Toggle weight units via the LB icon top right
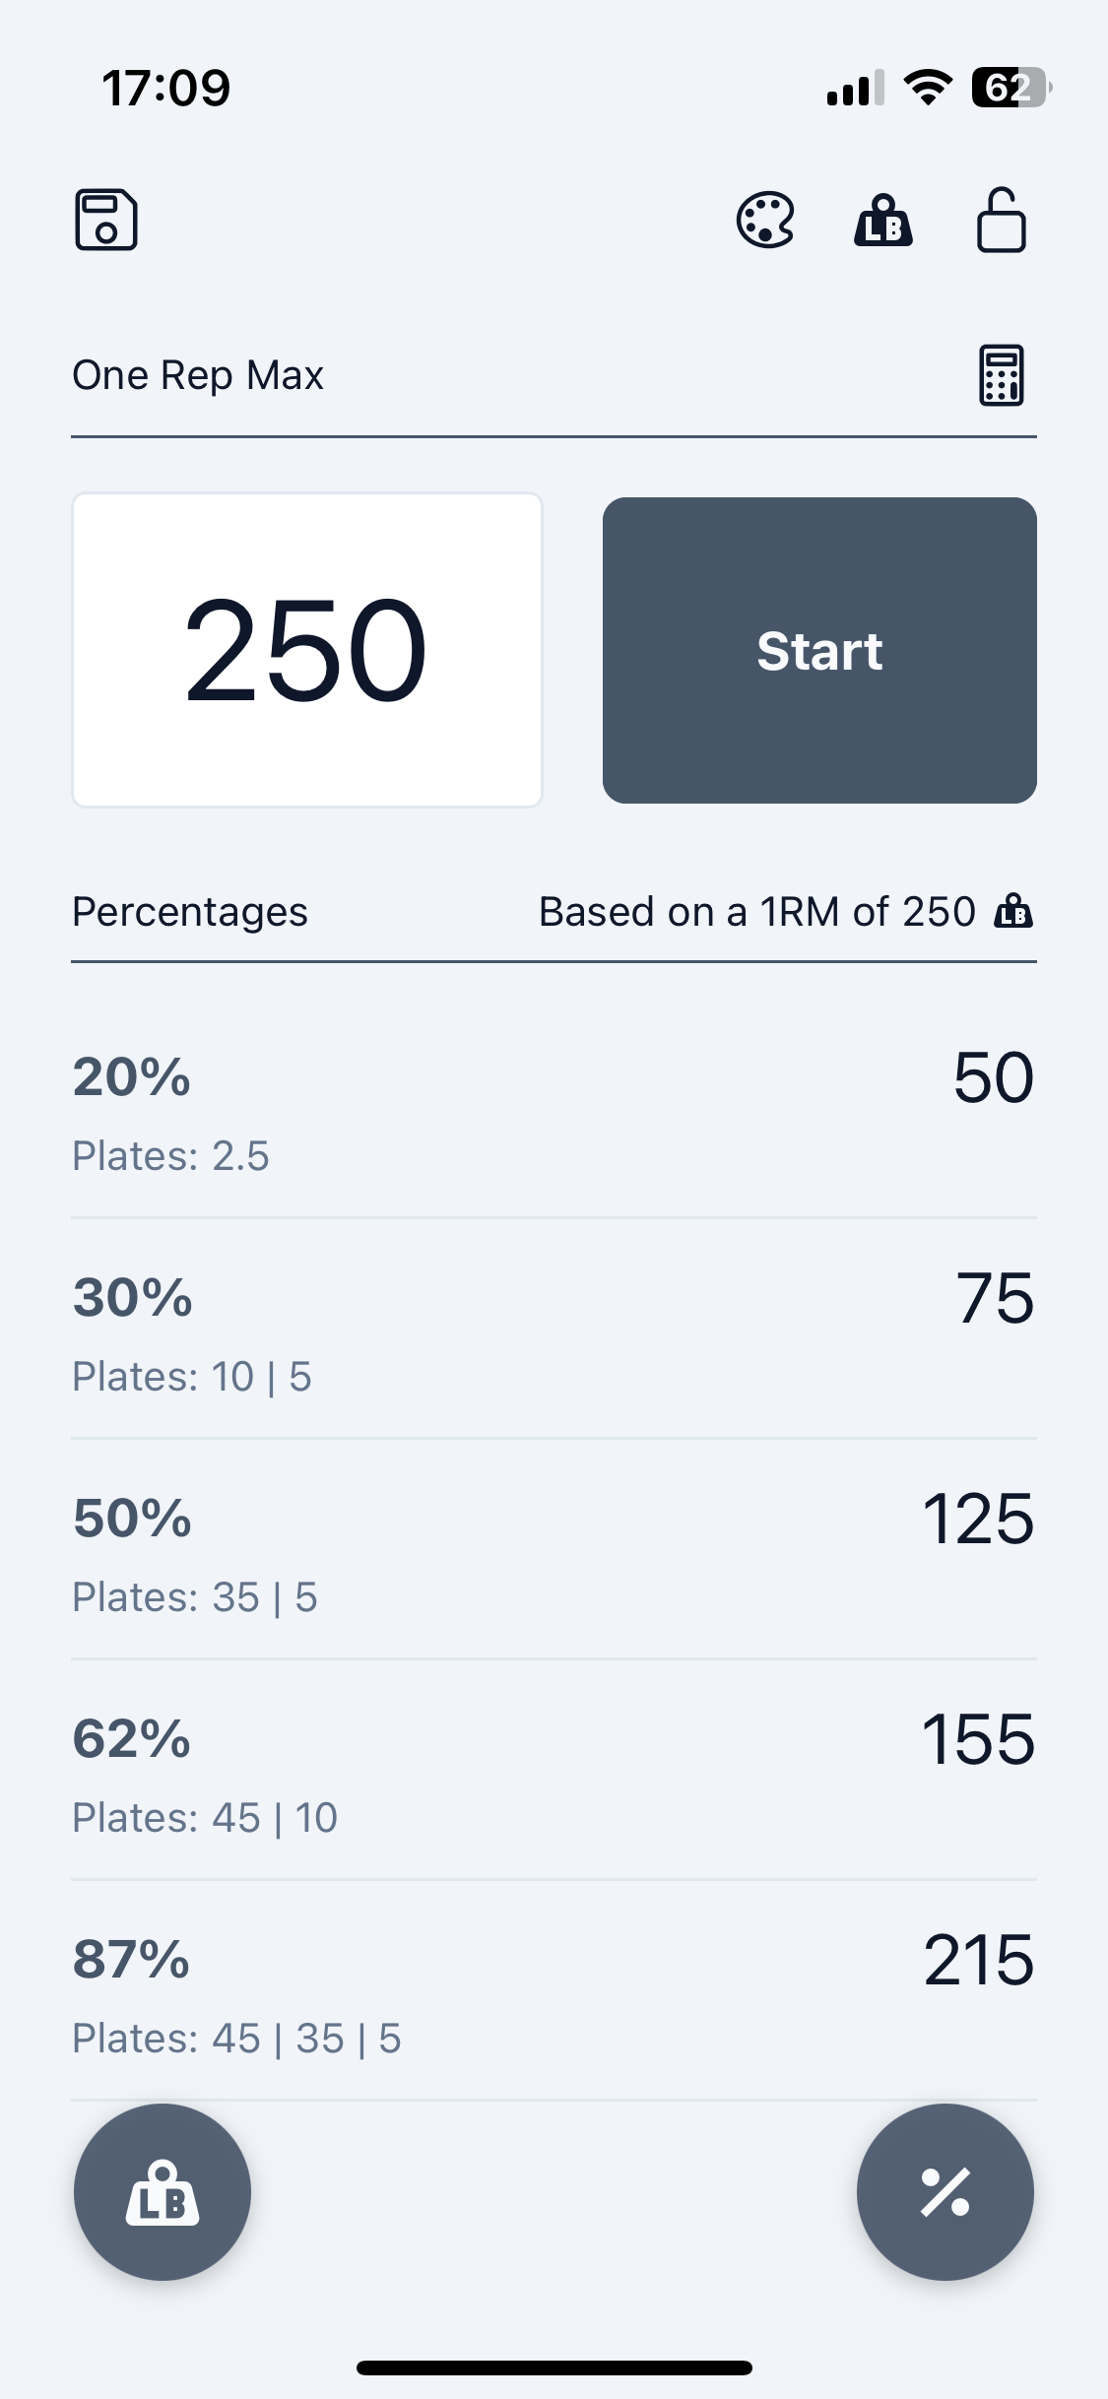1108x2399 pixels. click(884, 221)
